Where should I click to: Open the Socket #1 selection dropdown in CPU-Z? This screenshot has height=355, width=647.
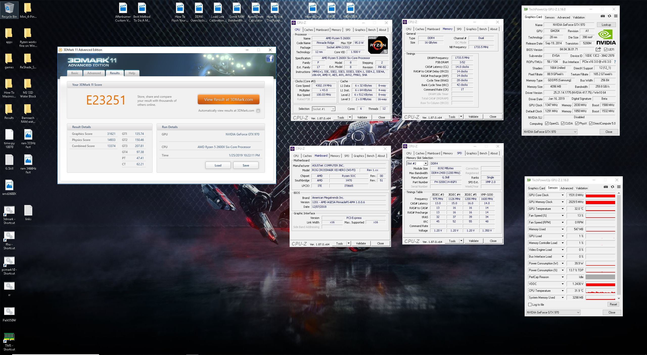point(323,109)
